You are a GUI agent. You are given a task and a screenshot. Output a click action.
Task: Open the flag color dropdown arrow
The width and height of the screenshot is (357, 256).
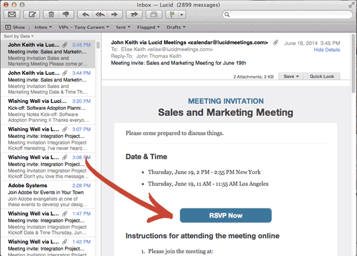(181, 15)
